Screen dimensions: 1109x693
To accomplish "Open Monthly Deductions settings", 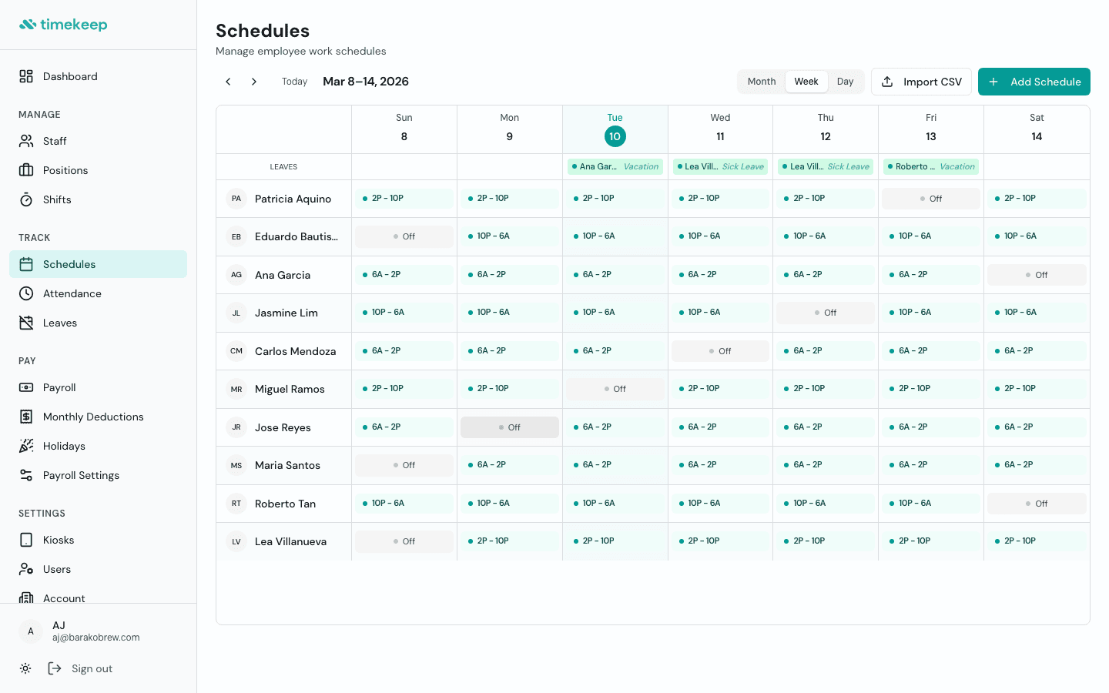I will pyautogui.click(x=26, y=417).
